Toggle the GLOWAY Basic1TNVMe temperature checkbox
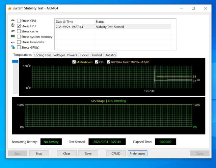The width and height of the screenshot is (216, 168). [109, 62]
